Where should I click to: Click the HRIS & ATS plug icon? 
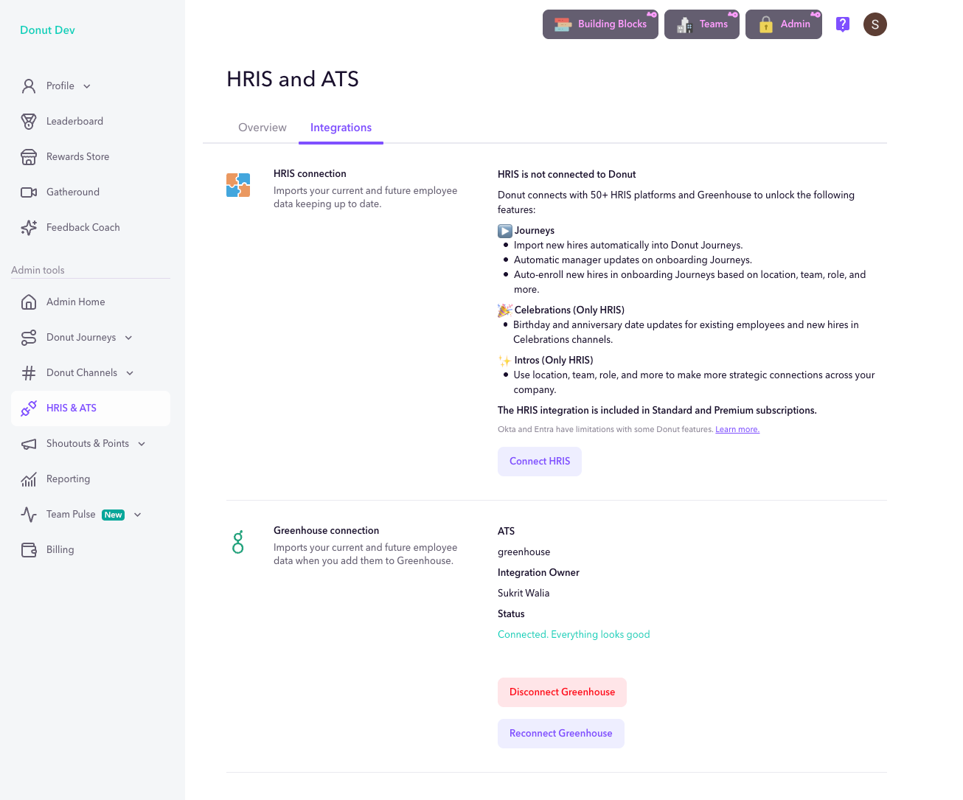click(x=29, y=408)
